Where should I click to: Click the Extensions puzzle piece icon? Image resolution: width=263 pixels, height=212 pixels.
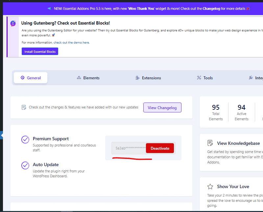pos(137,78)
